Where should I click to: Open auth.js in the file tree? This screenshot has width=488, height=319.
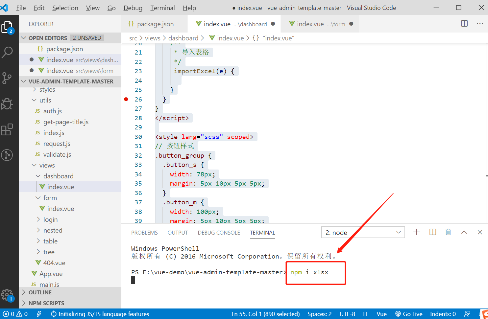point(70,111)
